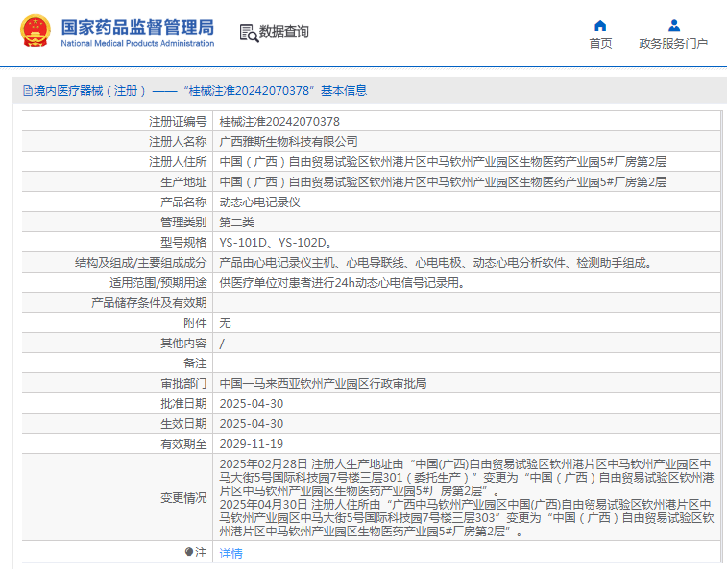Click the 产品名称 label

coord(183,202)
